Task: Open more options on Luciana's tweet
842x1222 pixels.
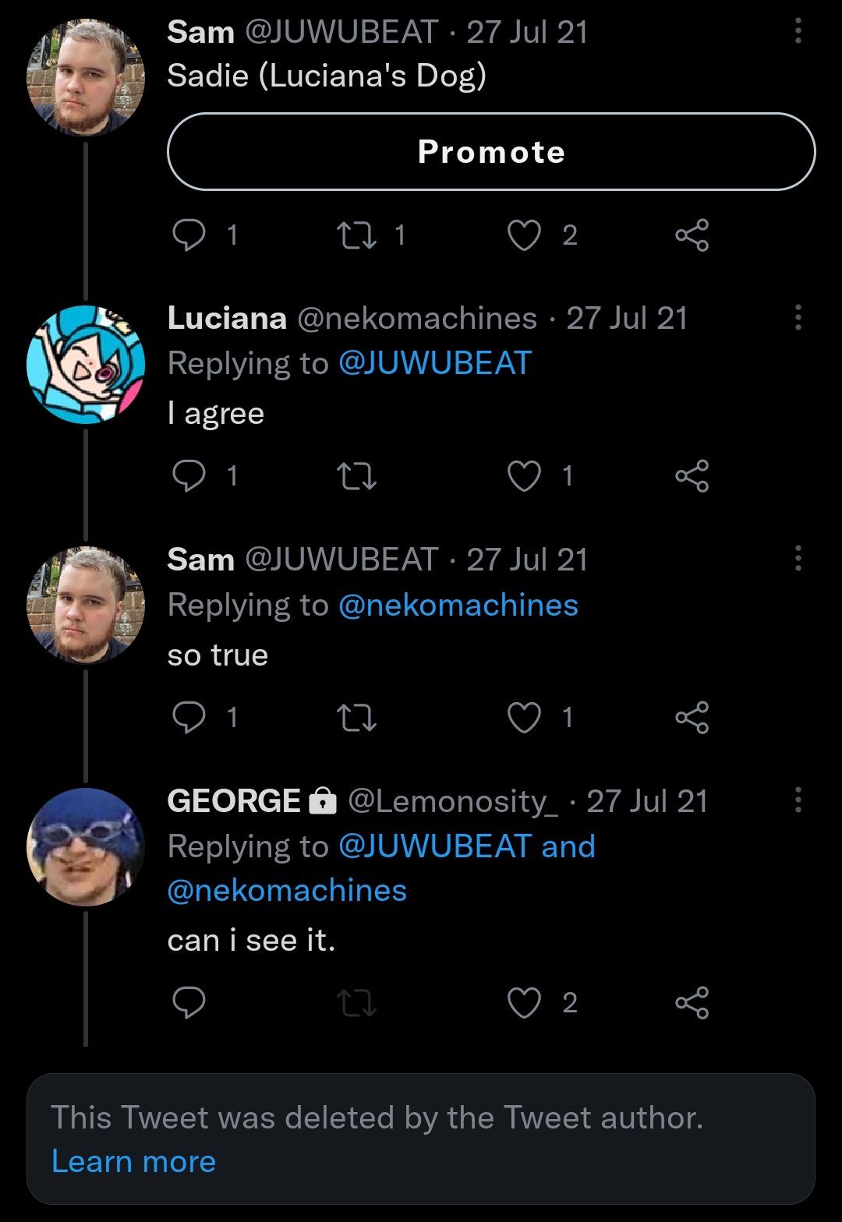Action: pos(798,318)
